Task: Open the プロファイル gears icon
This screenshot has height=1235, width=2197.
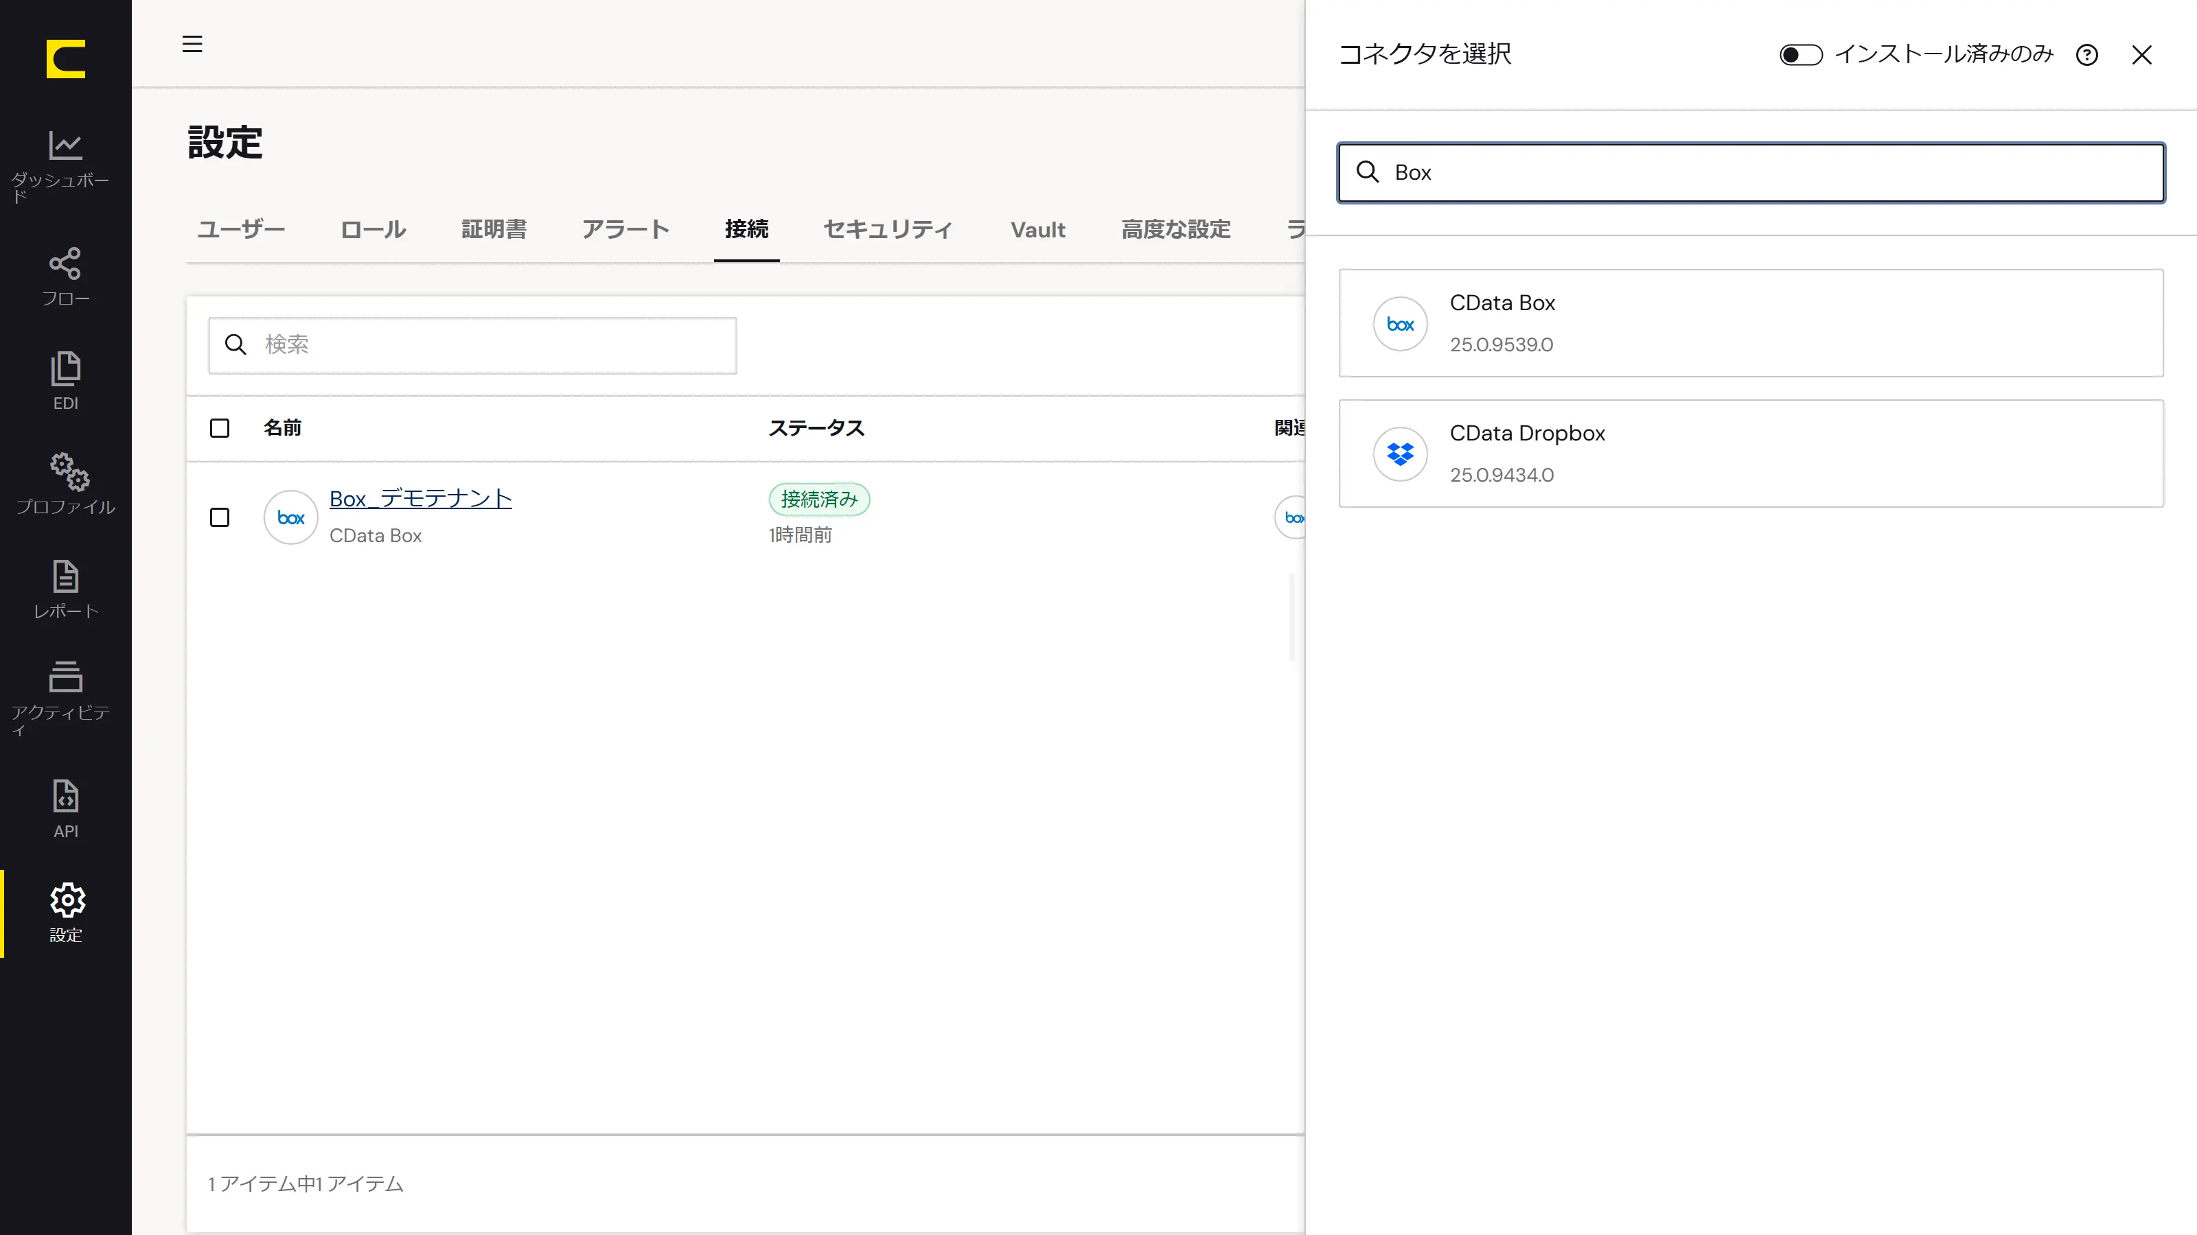Action: [x=69, y=471]
